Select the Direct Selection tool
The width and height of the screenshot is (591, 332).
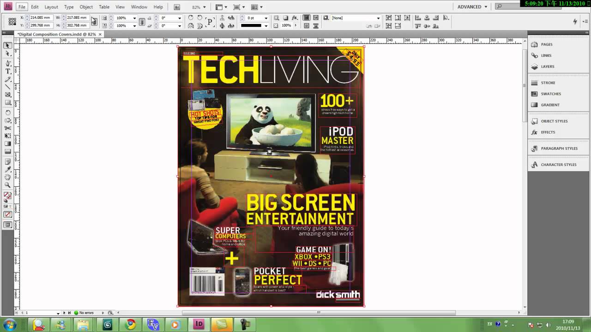tap(8, 53)
